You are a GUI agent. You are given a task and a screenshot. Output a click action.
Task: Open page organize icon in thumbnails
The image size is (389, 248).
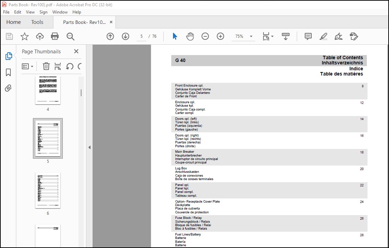click(x=58, y=66)
